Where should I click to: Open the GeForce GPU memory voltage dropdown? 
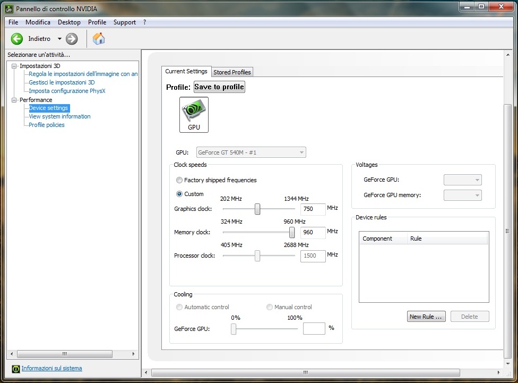[x=462, y=195]
